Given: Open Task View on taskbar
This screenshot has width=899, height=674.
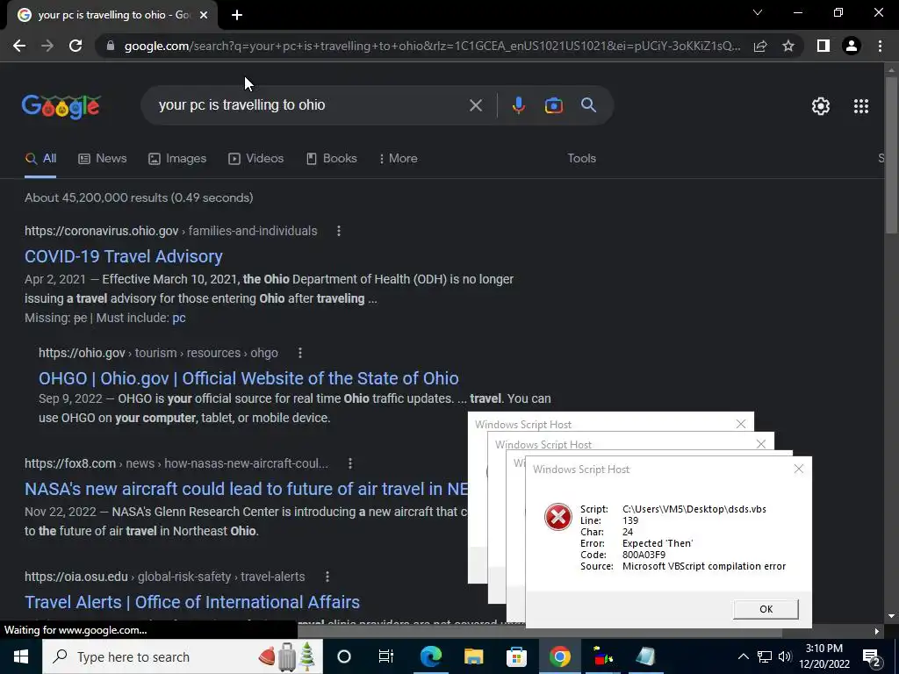Looking at the screenshot, I should [x=386, y=656].
